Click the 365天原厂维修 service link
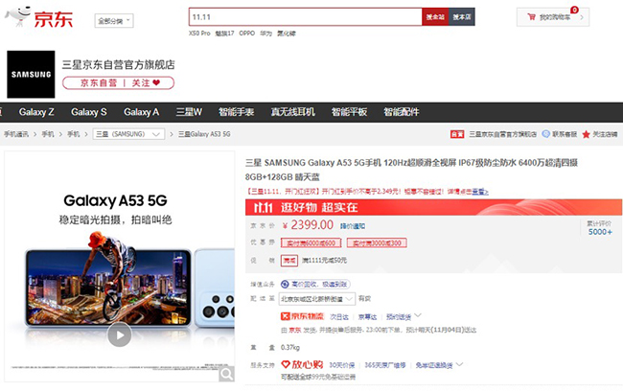Image resolution: width=623 pixels, height=392 pixels. [x=385, y=364]
